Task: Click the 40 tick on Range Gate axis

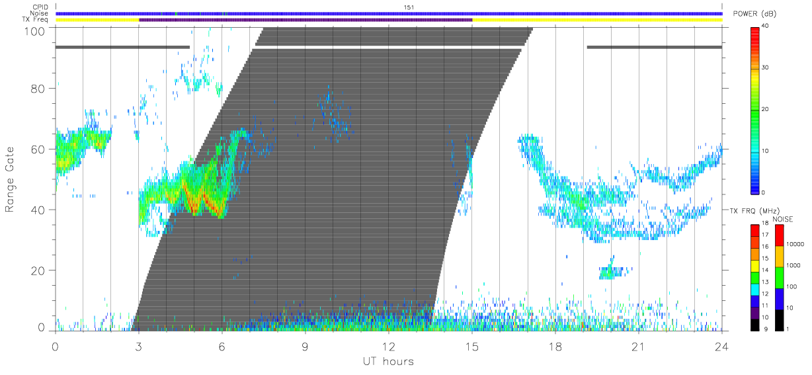Action: pyautogui.click(x=39, y=210)
